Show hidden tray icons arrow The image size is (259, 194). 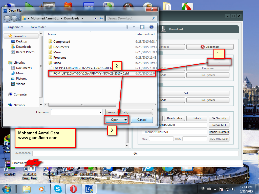click(x=215, y=189)
